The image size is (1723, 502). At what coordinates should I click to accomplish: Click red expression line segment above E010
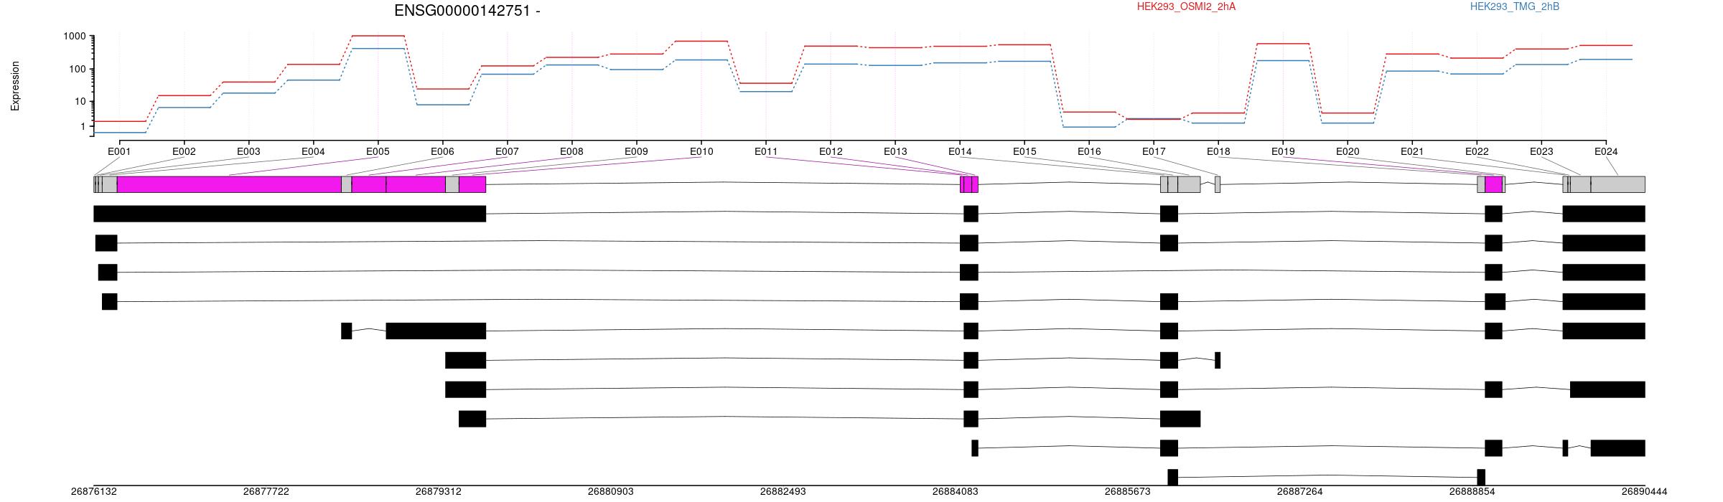click(x=701, y=41)
